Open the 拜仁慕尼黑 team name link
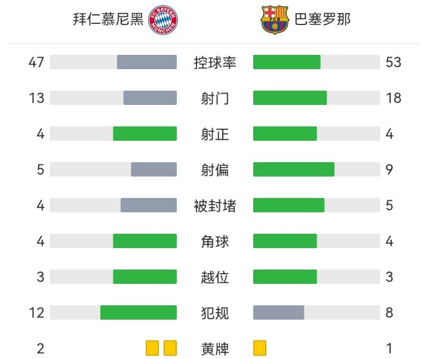Viewport: 430px width, 359px height. pos(108,19)
